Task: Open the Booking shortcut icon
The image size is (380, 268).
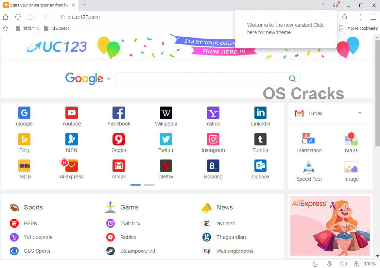Action: coord(213,166)
